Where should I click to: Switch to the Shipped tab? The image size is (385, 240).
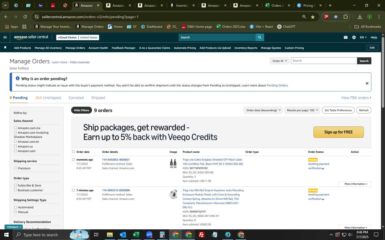(x=98, y=98)
